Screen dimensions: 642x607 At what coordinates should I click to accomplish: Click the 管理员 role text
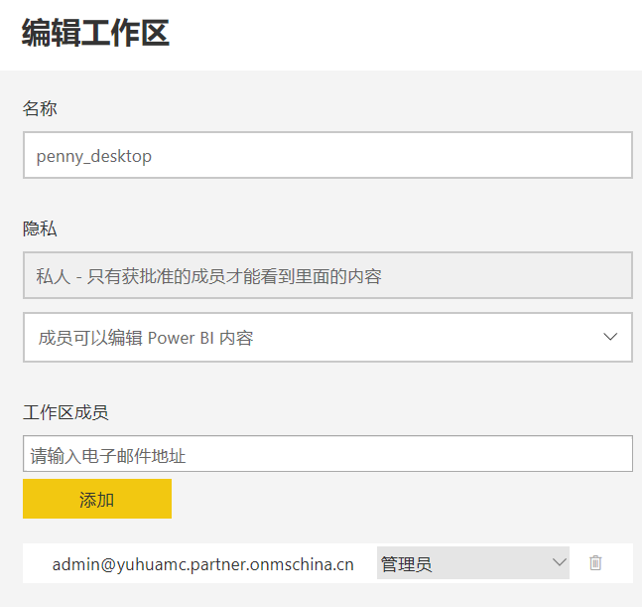pyautogui.click(x=407, y=564)
